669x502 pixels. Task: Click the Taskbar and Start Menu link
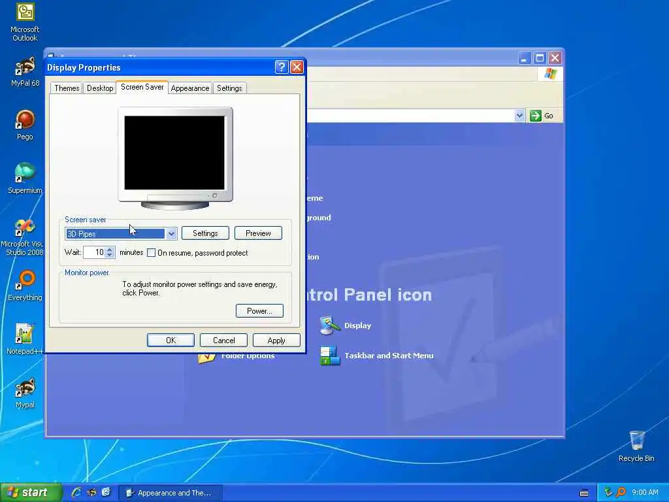coord(389,356)
